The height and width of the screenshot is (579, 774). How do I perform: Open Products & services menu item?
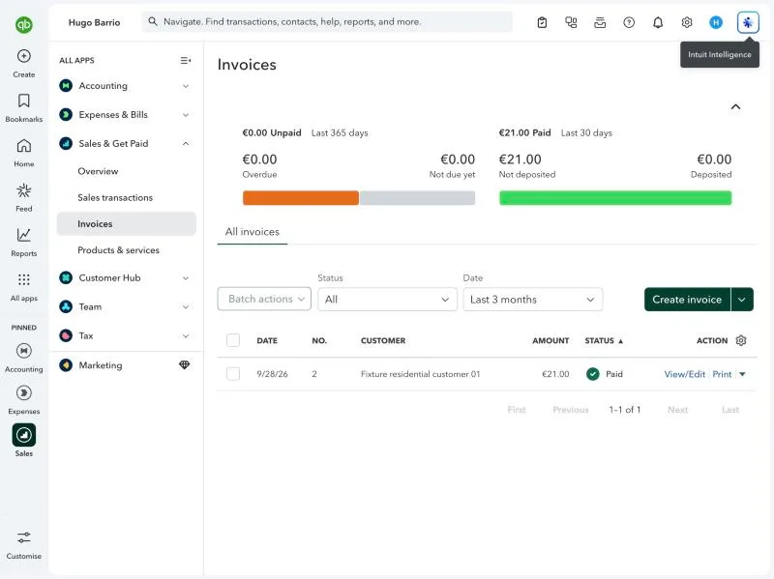point(118,250)
